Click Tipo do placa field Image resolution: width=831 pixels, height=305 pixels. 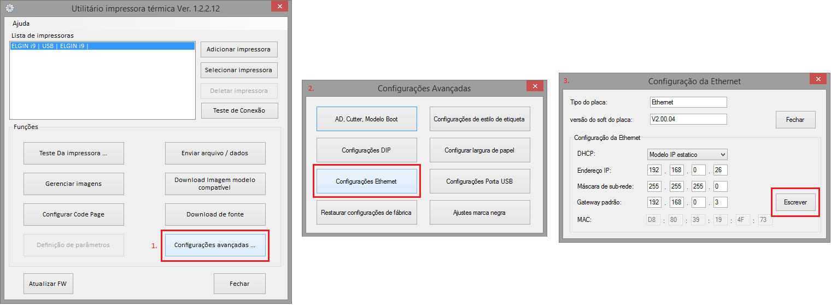[x=688, y=102]
